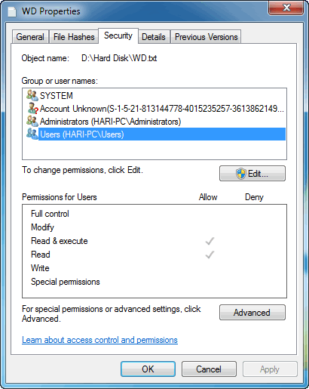Close the WD Properties window
Screen dimensions: 309x389
pyautogui.click(x=286, y=8)
